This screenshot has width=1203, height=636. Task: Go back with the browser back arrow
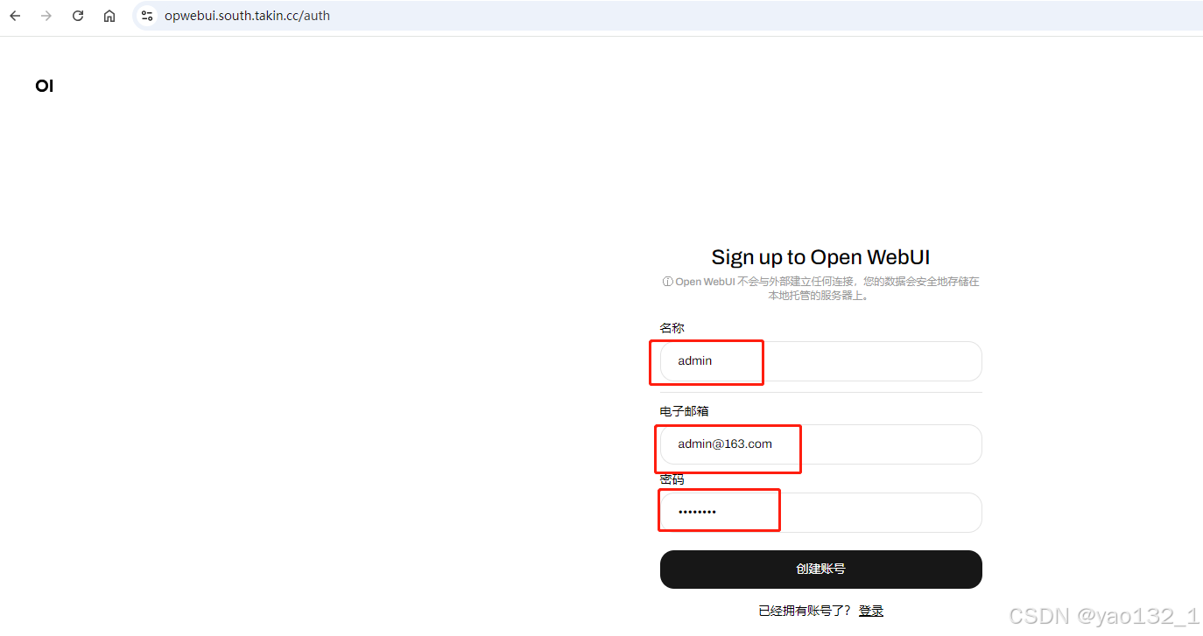[x=15, y=16]
